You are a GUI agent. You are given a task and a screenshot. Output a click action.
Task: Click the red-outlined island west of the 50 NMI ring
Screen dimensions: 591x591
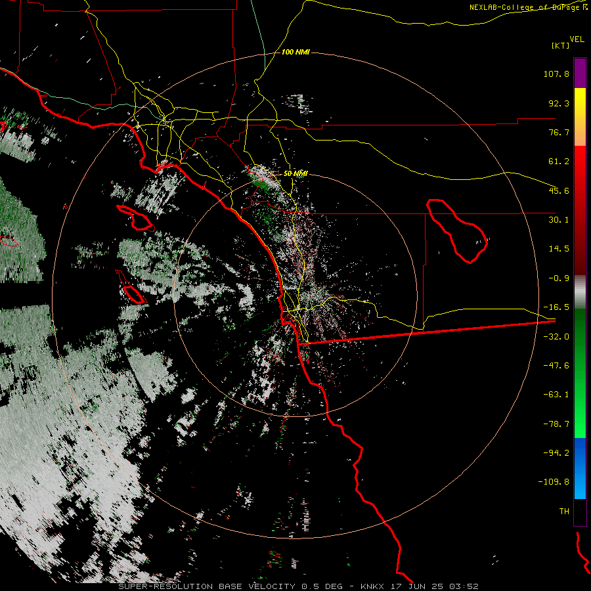pos(134,294)
